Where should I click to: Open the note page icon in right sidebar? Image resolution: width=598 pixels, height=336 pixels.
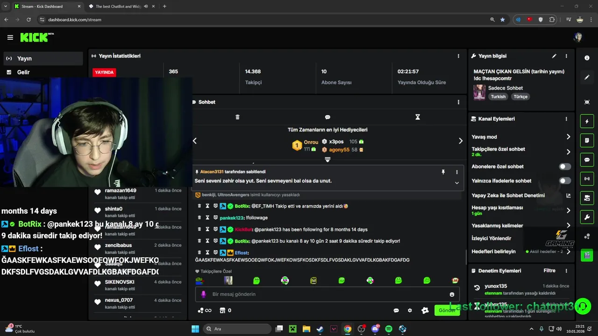(587, 140)
